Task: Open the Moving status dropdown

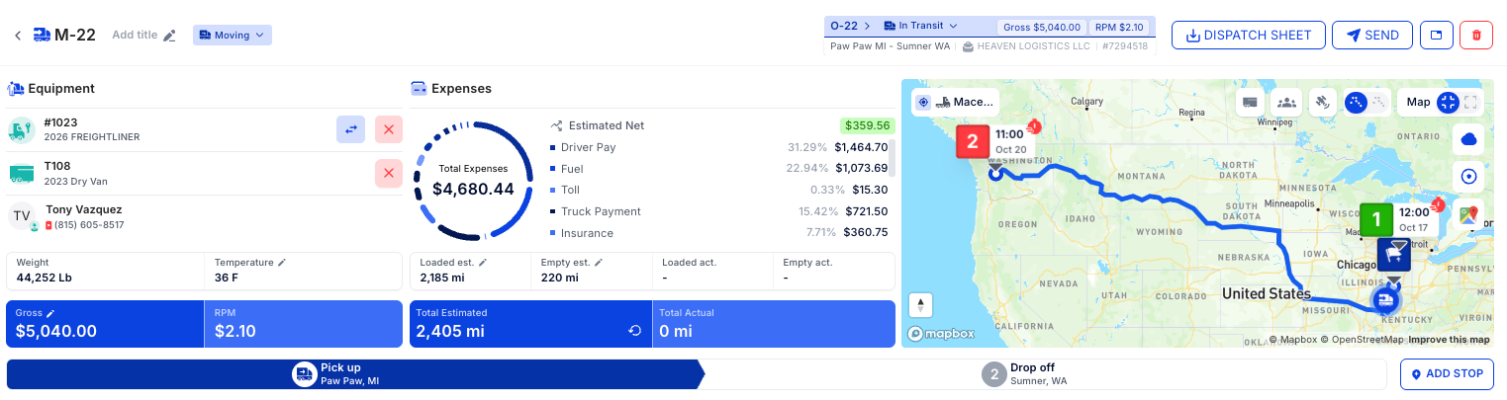Action: coord(232,36)
